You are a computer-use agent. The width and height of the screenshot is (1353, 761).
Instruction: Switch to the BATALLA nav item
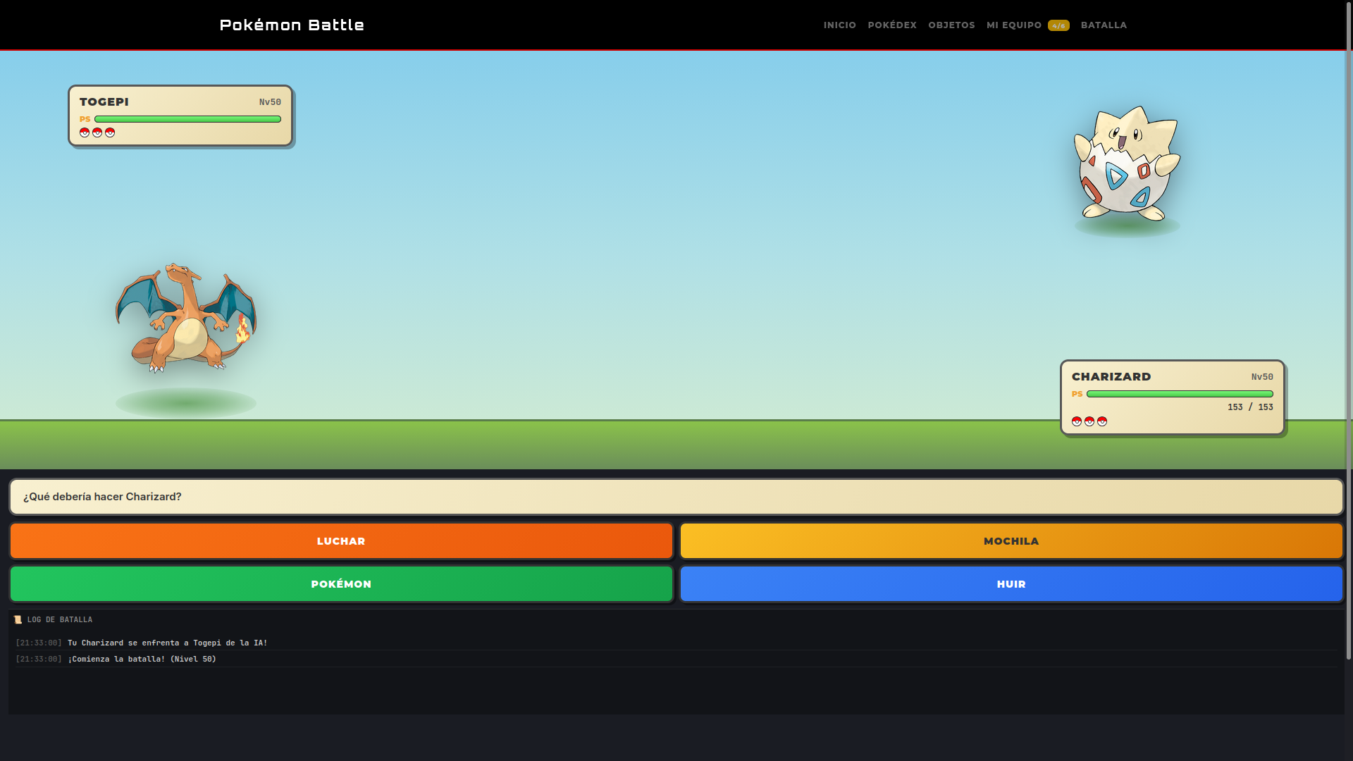tap(1104, 25)
